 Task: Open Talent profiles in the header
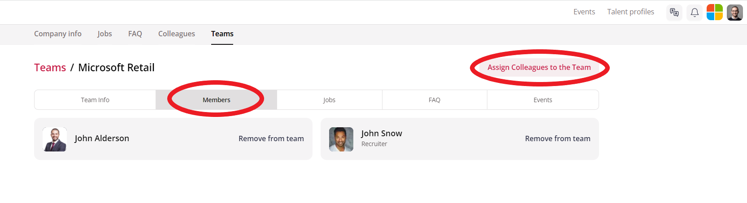(x=630, y=12)
